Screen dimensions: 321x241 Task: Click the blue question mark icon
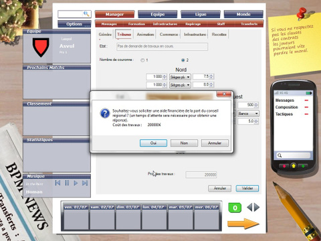pyautogui.click(x=105, y=113)
